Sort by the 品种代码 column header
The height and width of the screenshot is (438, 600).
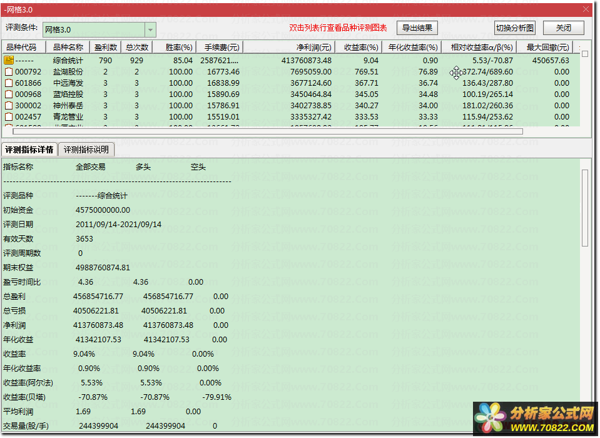point(24,48)
